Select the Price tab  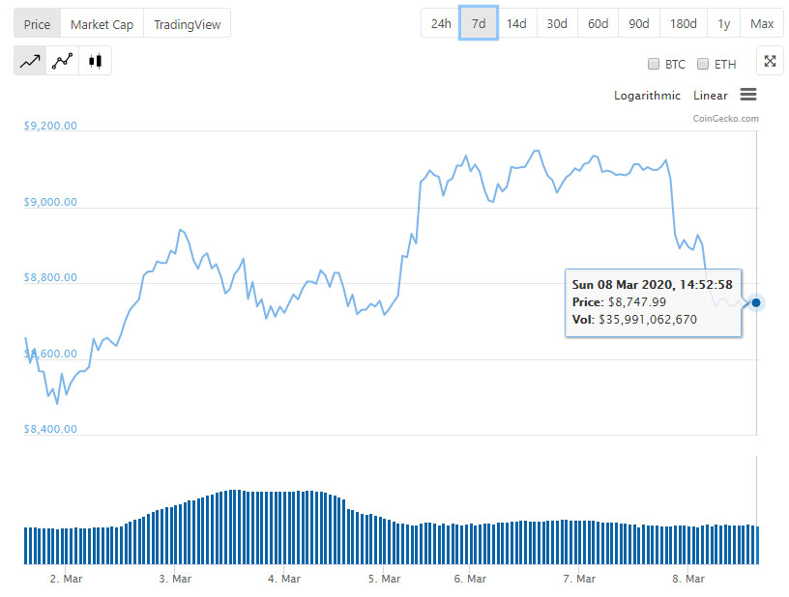click(37, 23)
